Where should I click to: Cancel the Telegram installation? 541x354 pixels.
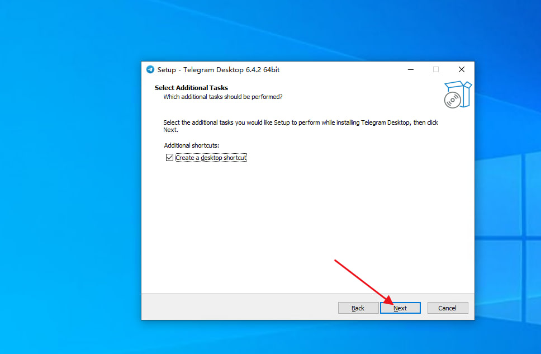click(x=447, y=308)
